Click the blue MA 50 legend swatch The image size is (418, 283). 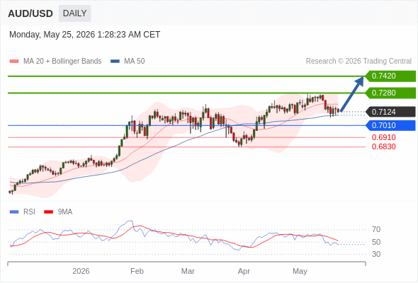(x=115, y=62)
